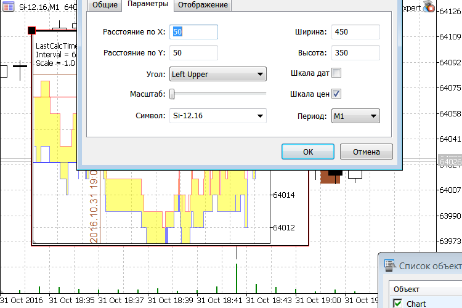Viewport: 462px width, 308px height.
Task: Click the 63990 price axis label
Action: (450, 216)
